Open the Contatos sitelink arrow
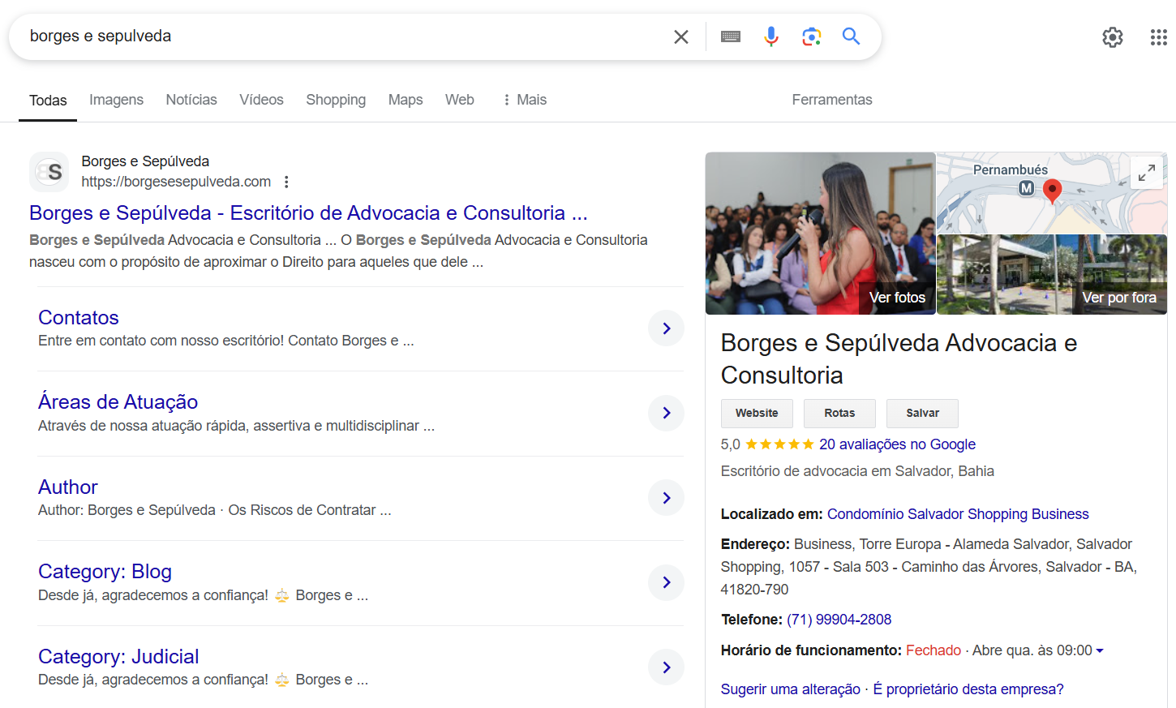 click(667, 328)
